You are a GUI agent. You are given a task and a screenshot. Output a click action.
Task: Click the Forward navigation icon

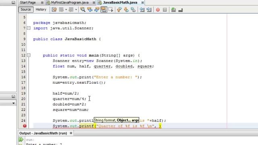tap(71, 10)
